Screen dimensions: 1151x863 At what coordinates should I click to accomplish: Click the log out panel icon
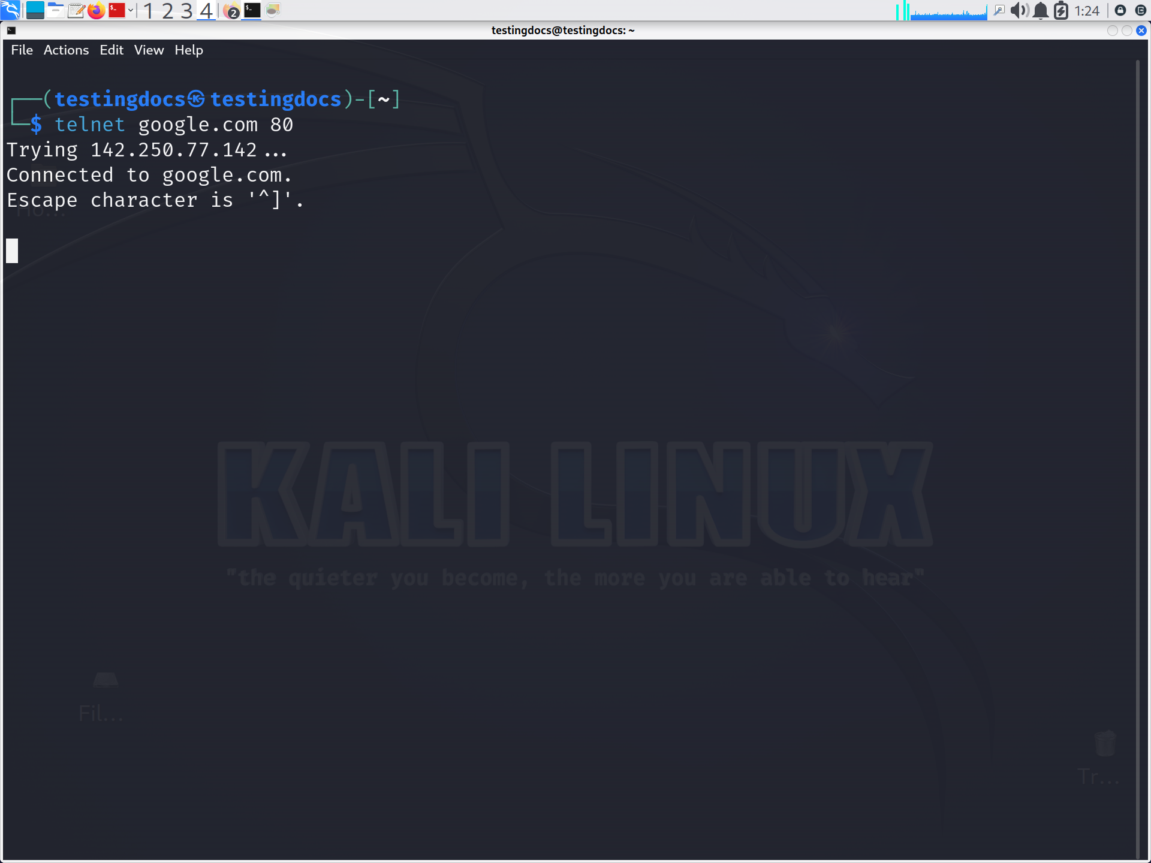1141,10
